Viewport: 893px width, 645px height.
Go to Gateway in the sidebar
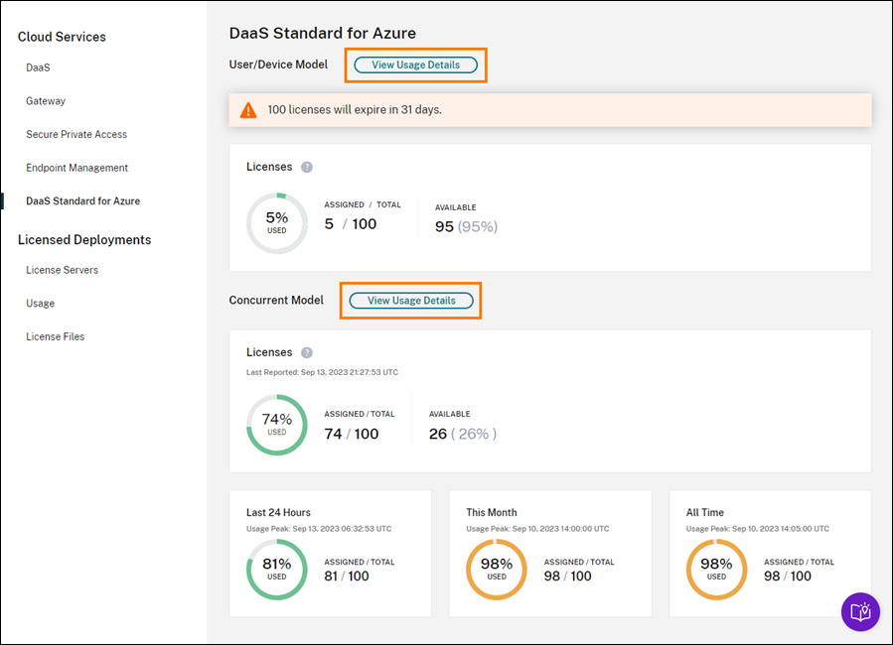pyautogui.click(x=46, y=101)
